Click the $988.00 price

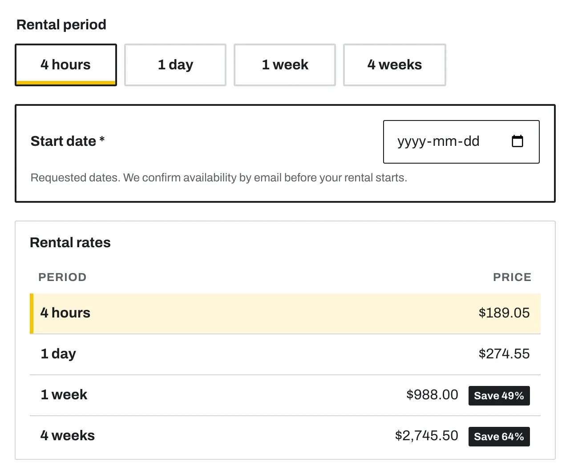coord(432,395)
